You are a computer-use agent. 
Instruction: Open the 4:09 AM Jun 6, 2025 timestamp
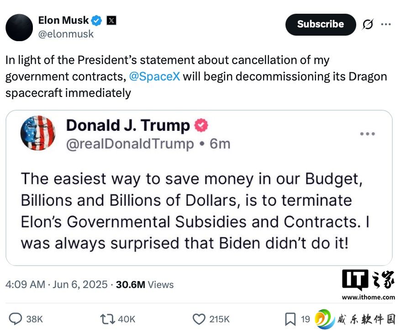click(57, 285)
